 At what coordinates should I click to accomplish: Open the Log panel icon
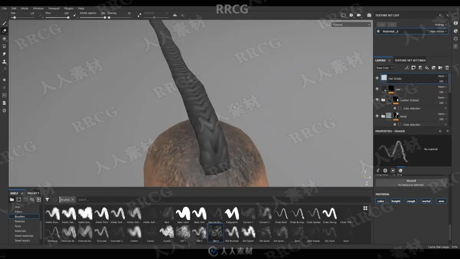coord(455,46)
